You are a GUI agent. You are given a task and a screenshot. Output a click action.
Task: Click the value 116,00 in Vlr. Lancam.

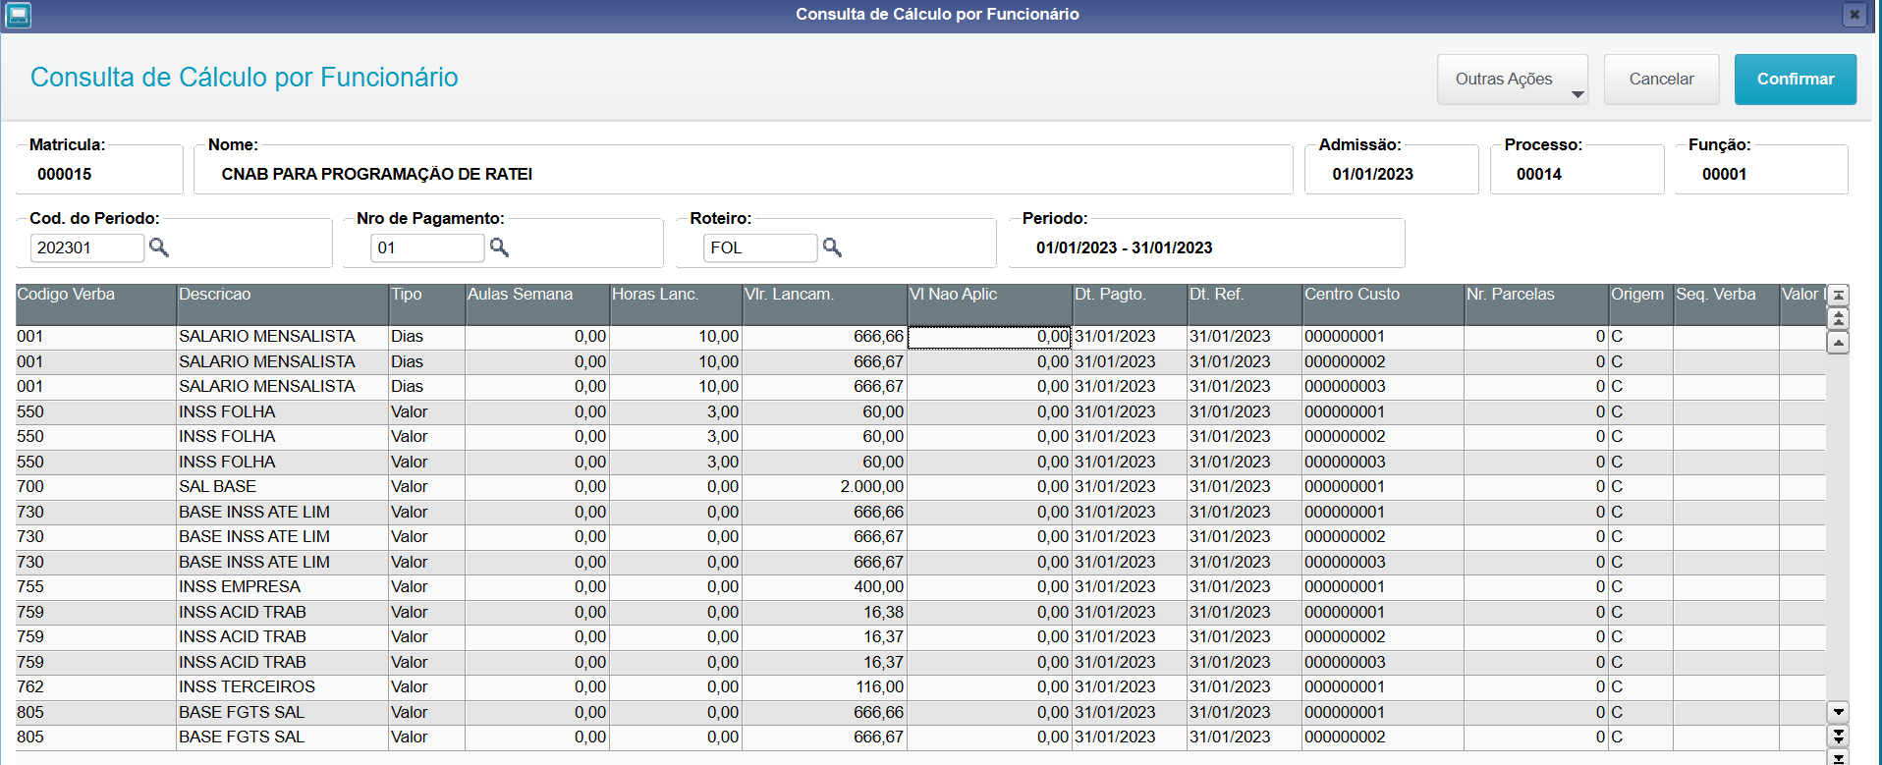click(x=879, y=686)
